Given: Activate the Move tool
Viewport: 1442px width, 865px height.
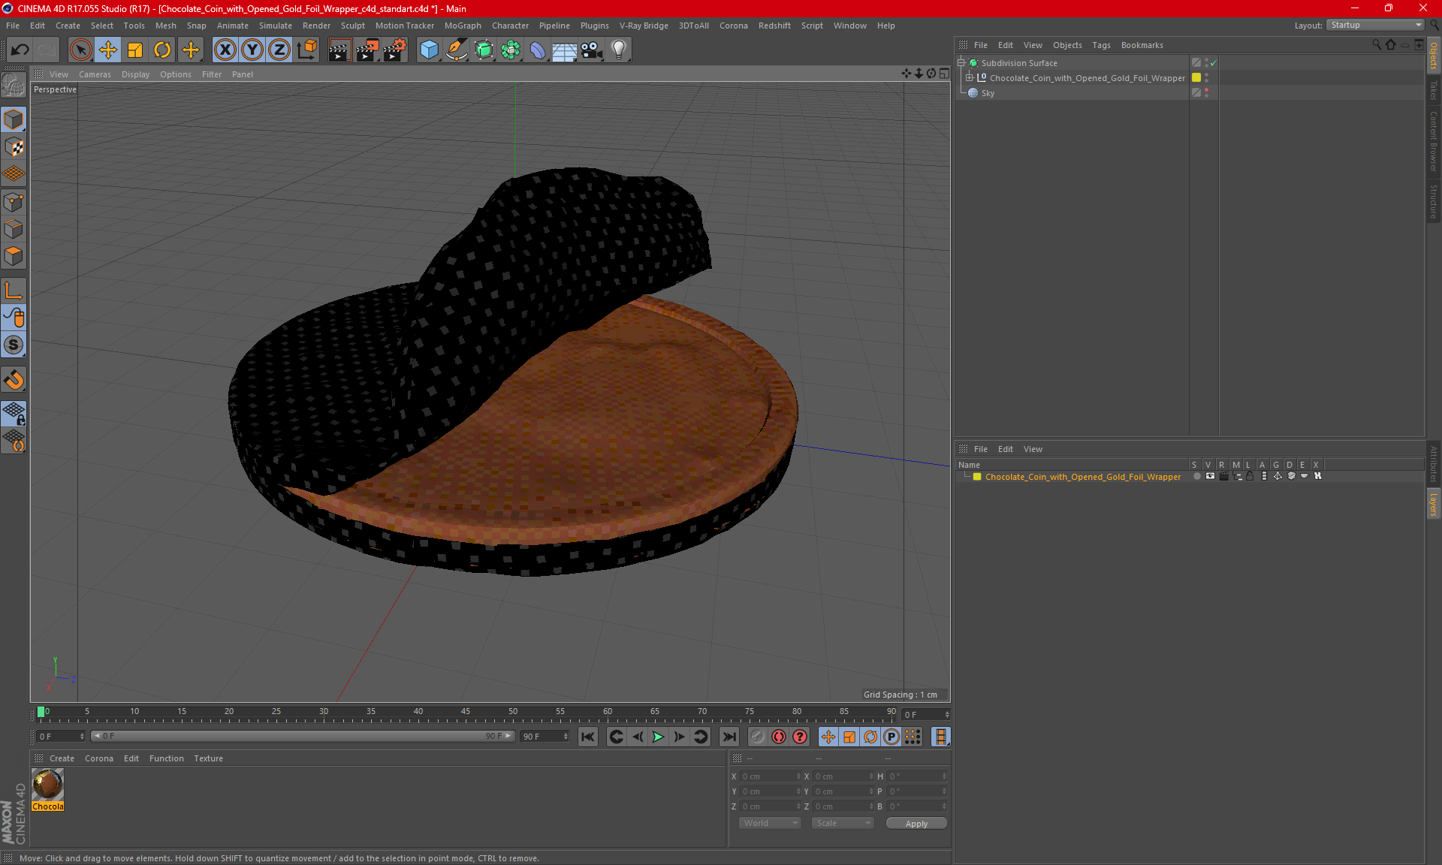Looking at the screenshot, I should click(108, 50).
